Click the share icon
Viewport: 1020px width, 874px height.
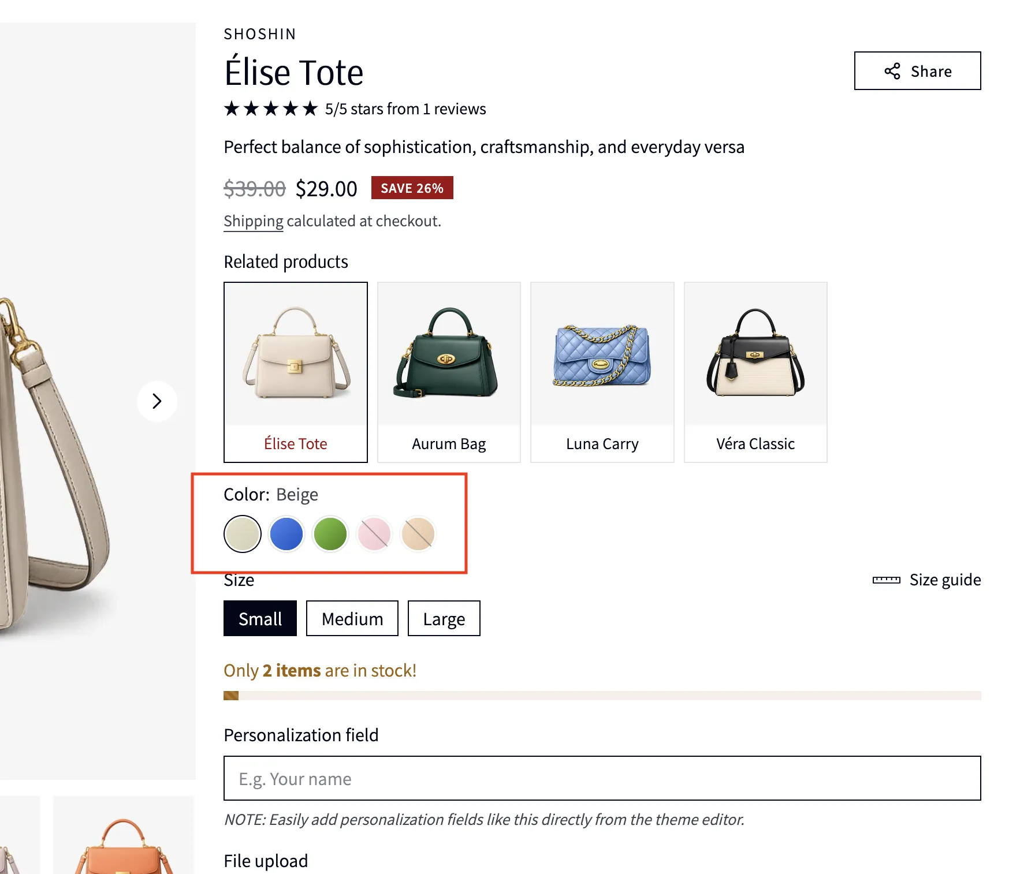pyautogui.click(x=892, y=71)
